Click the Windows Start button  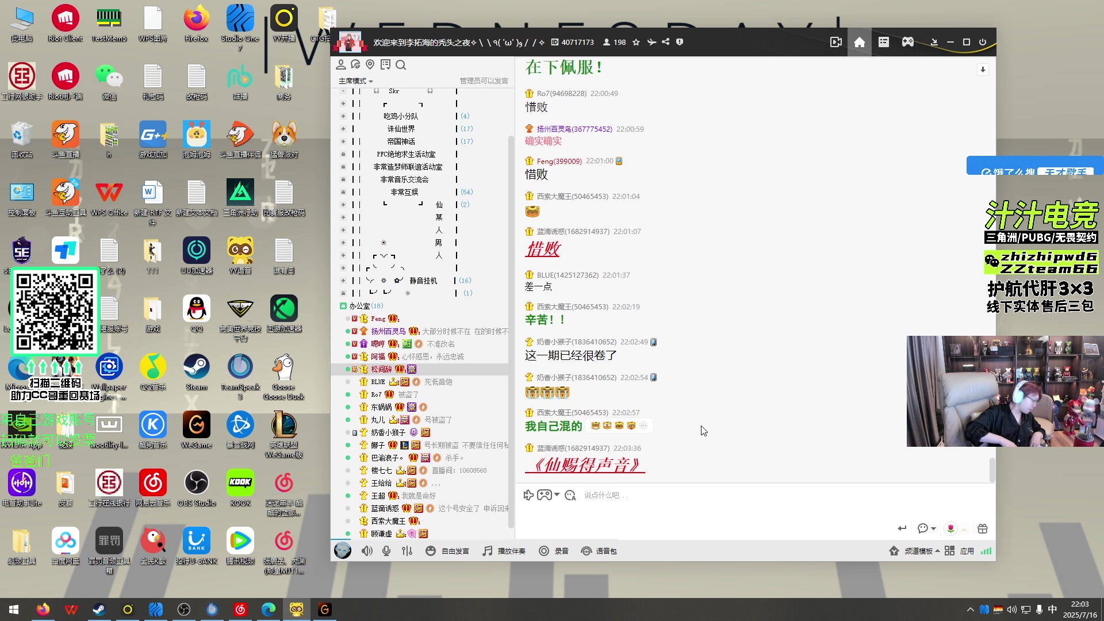pyautogui.click(x=14, y=609)
